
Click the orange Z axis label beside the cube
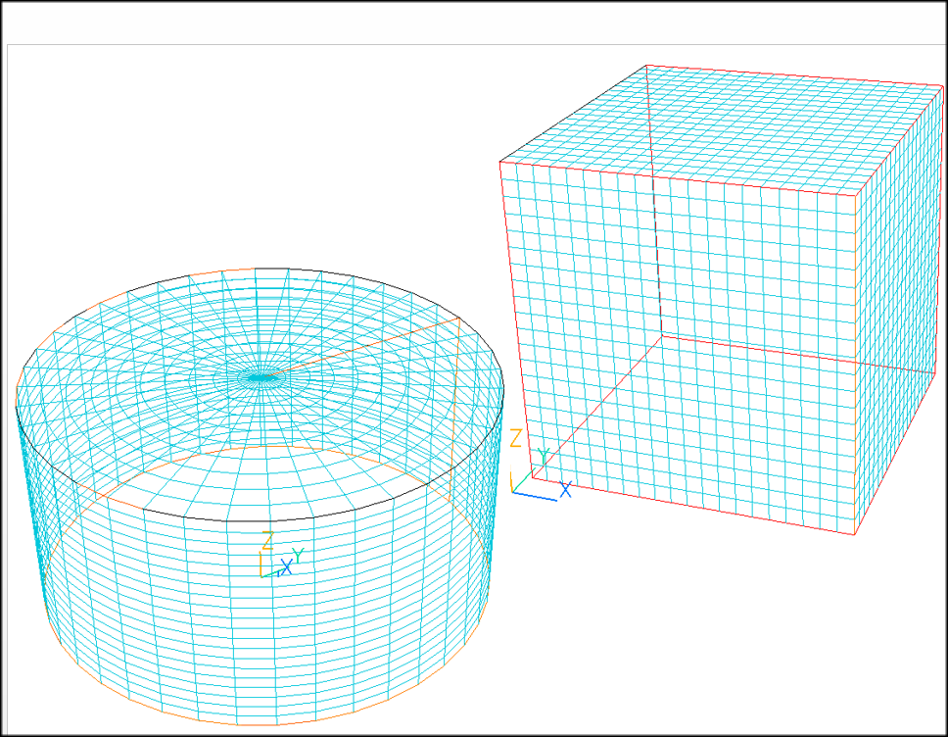click(515, 438)
